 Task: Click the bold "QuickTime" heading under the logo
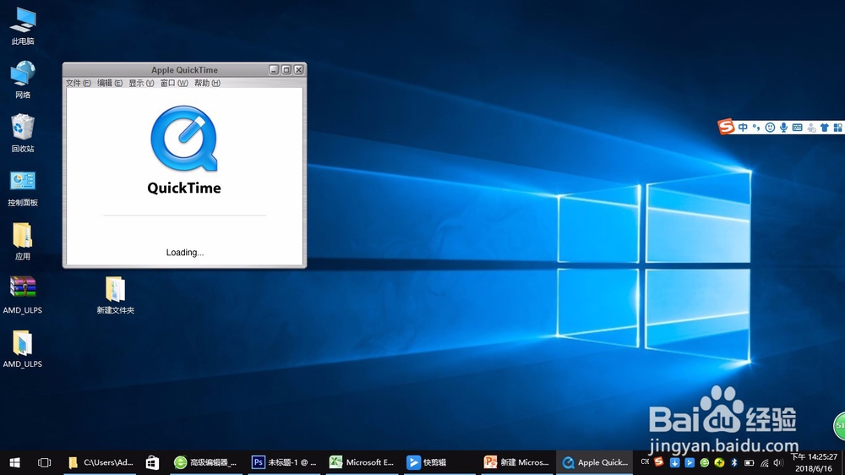coord(184,188)
